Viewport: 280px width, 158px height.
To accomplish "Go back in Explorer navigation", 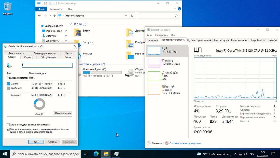I will [39, 16].
